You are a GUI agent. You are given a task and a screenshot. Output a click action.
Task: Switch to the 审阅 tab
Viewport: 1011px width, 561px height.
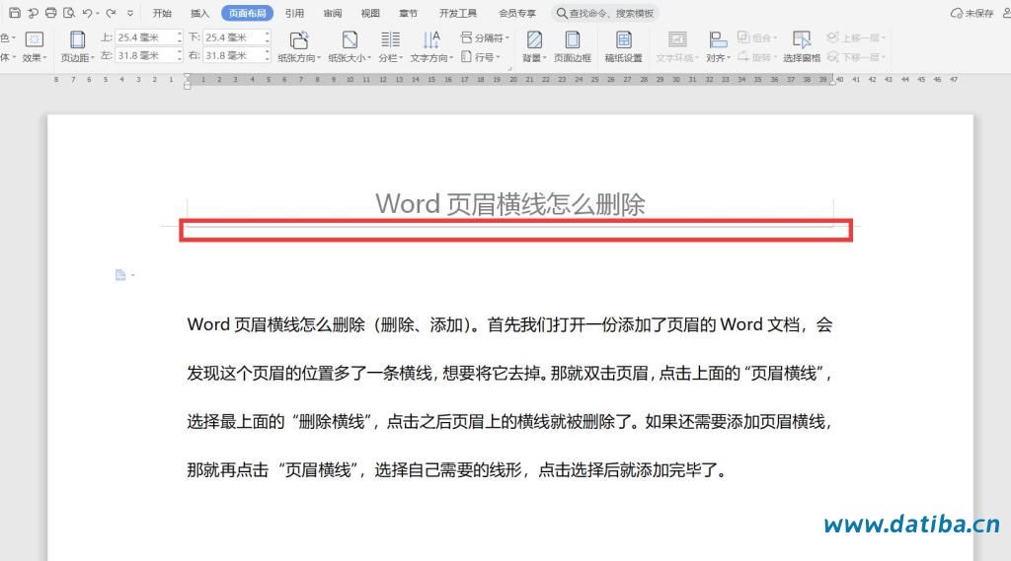click(x=333, y=13)
